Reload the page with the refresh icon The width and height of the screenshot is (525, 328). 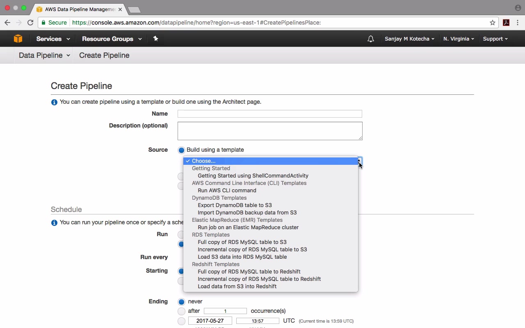(30, 23)
